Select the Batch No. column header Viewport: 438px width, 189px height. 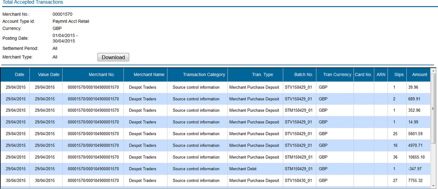tap(303, 75)
